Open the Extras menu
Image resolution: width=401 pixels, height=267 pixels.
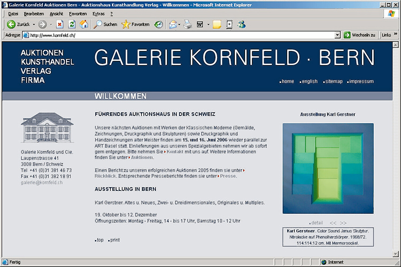tap(98, 14)
